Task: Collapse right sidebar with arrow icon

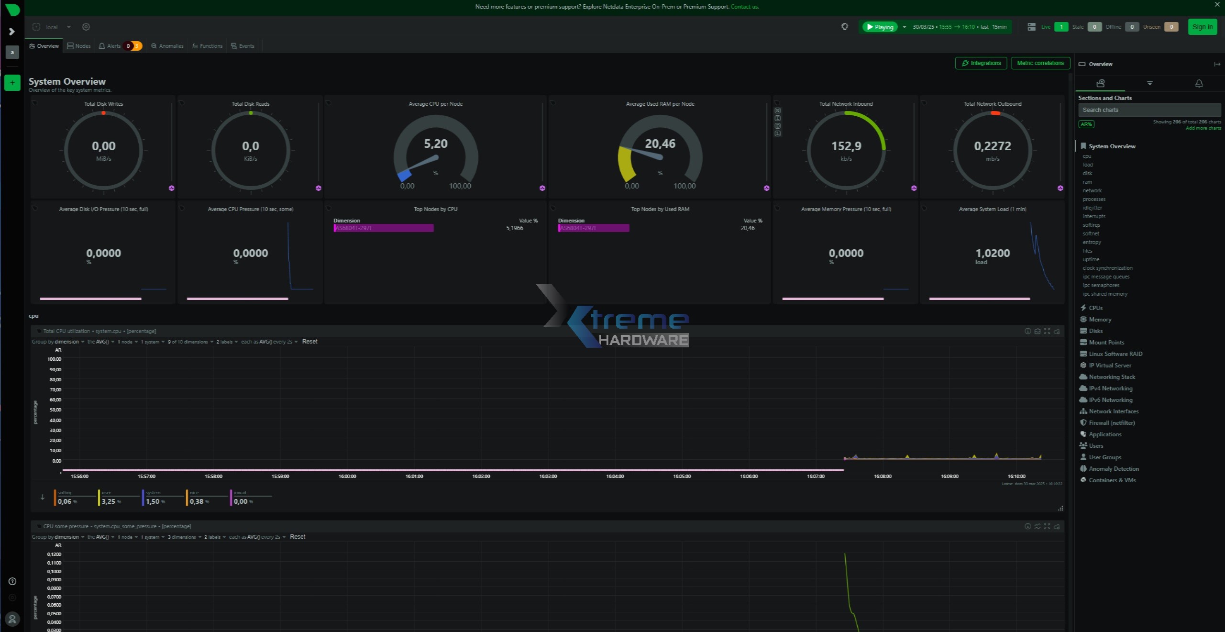Action: 1217,64
